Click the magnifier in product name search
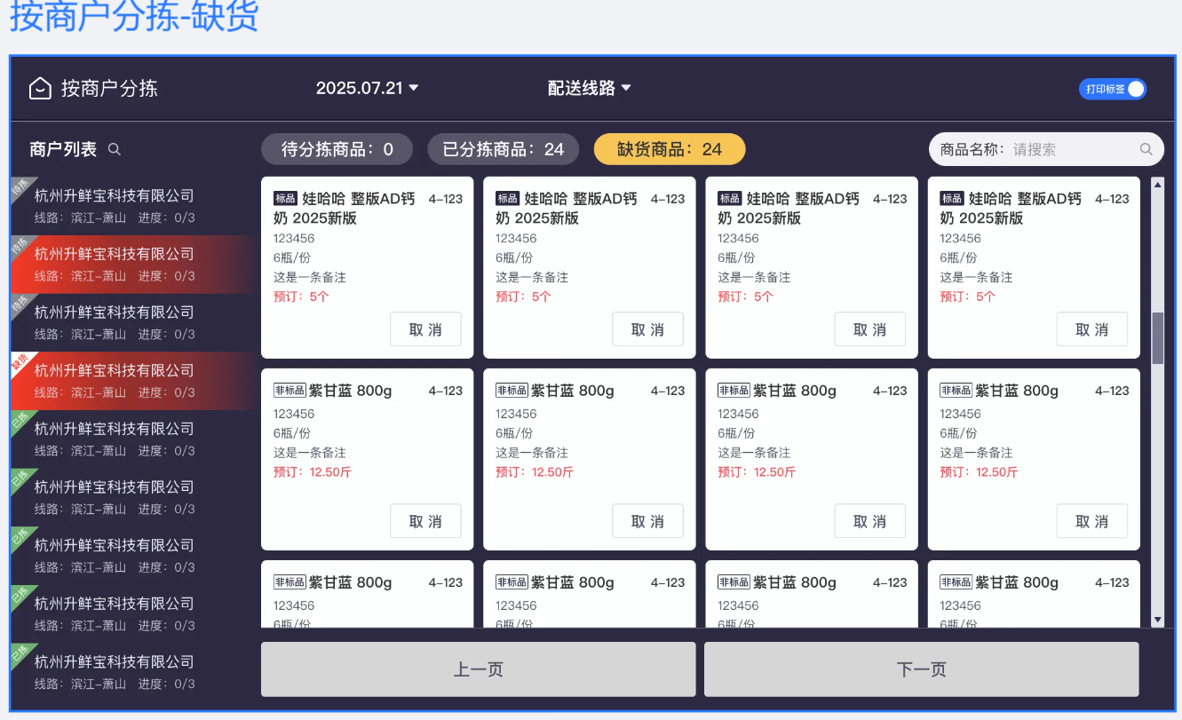Image resolution: width=1182 pixels, height=720 pixels. tap(1146, 149)
